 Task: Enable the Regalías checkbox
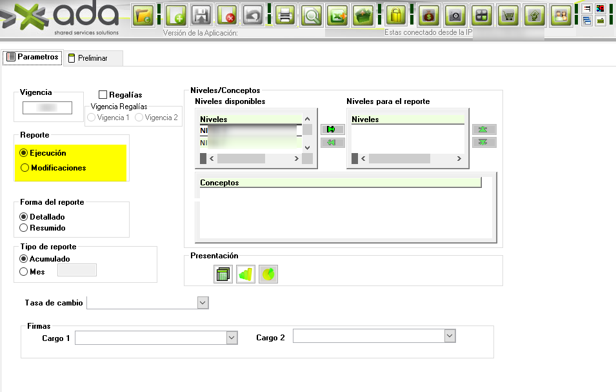(x=103, y=95)
